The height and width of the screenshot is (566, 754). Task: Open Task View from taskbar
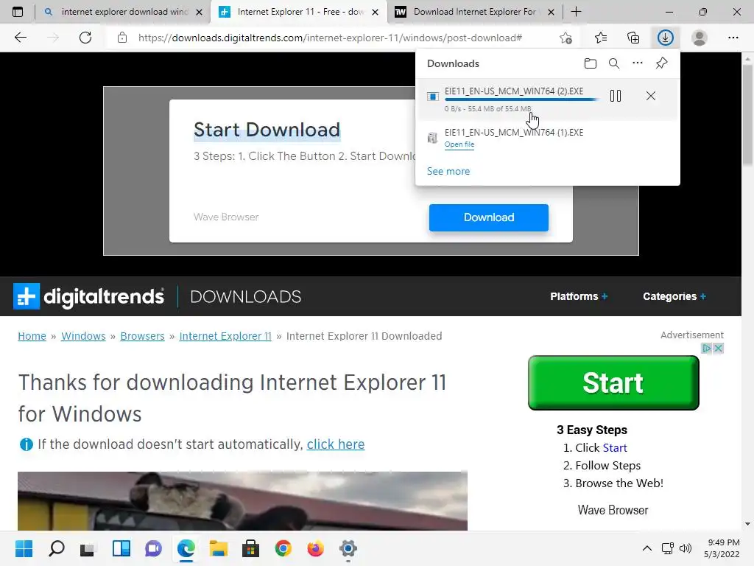pyautogui.click(x=88, y=548)
